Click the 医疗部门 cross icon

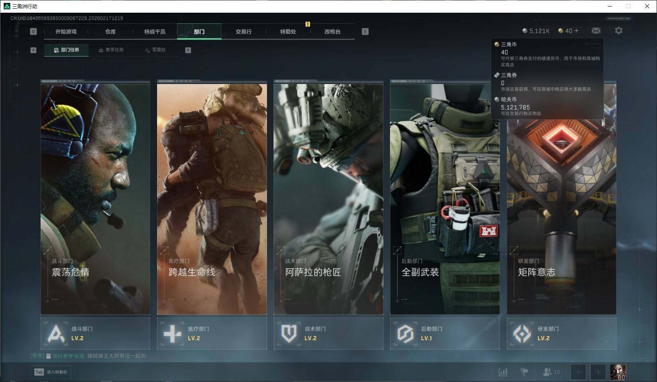pyautogui.click(x=172, y=334)
